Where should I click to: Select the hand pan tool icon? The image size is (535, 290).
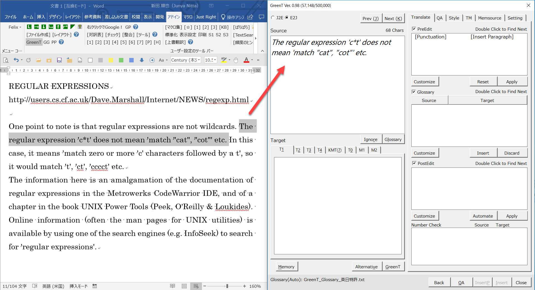coord(236,60)
